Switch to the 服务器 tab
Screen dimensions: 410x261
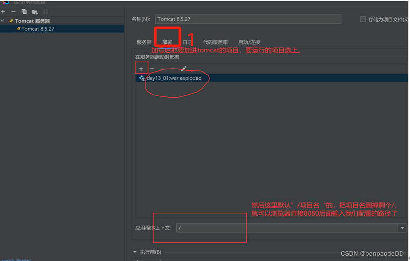tap(144, 42)
